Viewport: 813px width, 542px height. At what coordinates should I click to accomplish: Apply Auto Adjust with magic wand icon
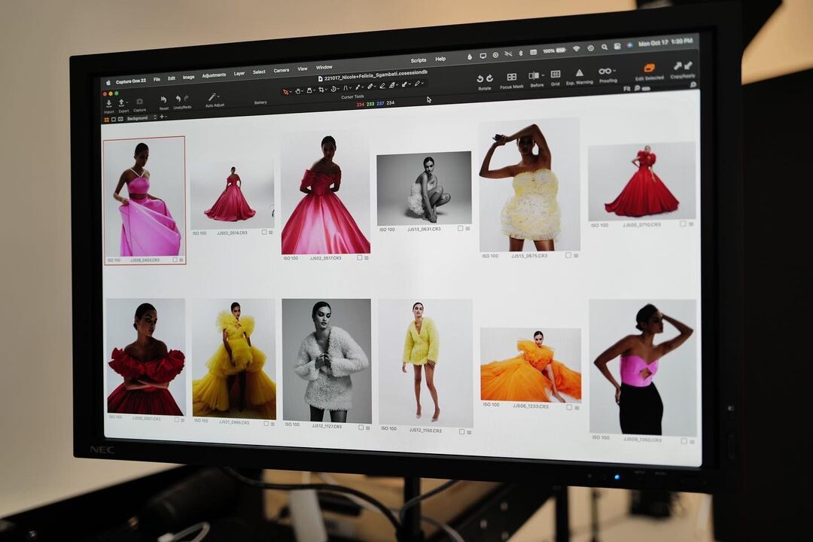click(214, 97)
